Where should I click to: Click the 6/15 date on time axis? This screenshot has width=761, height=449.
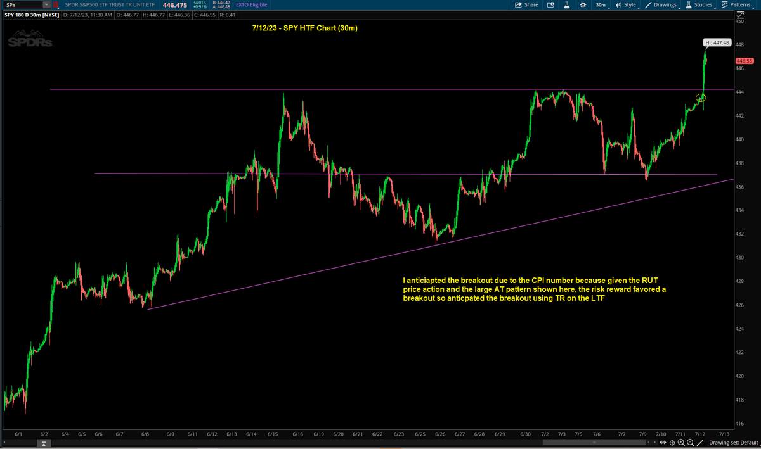(x=273, y=434)
